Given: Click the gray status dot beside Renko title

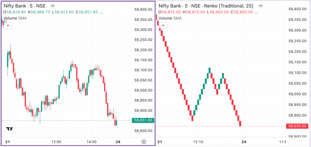Looking at the screenshot, I should pos(259,6).
